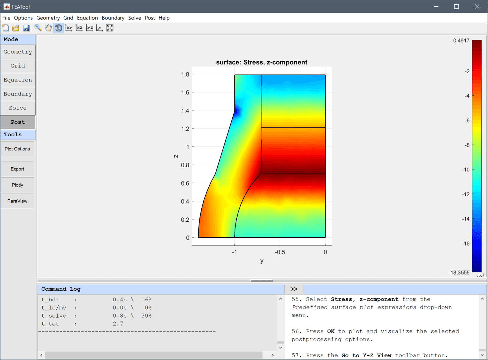Image resolution: width=488 pixels, height=360 pixels.
Task: Click the command input field
Action: tap(395, 289)
